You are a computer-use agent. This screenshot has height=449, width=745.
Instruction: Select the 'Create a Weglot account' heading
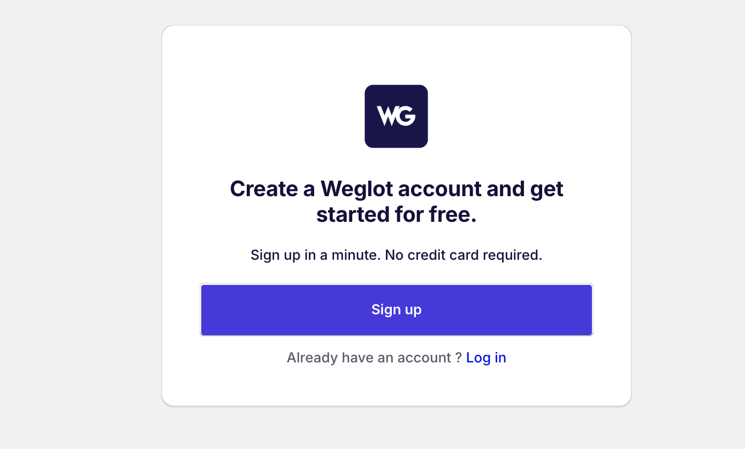(x=397, y=202)
